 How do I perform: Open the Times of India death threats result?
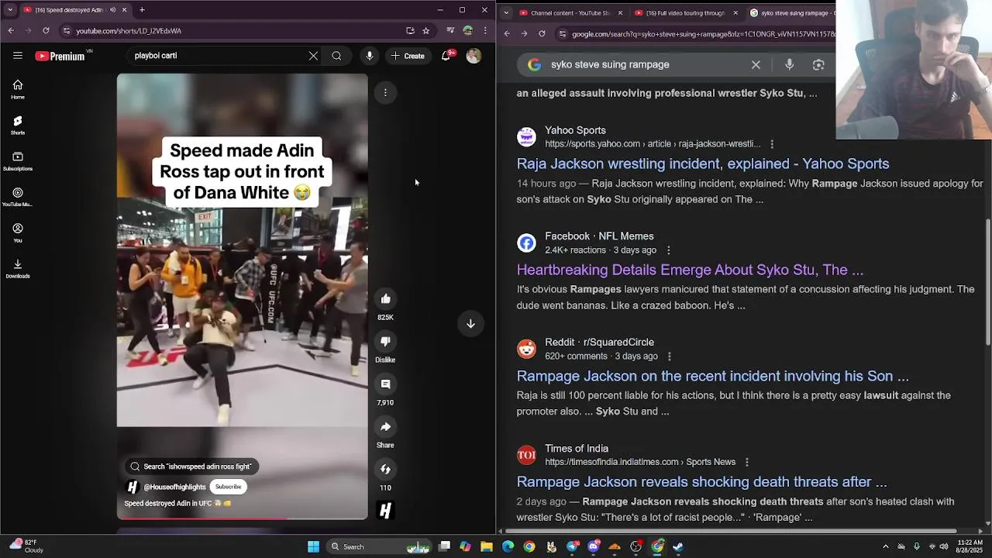click(702, 482)
